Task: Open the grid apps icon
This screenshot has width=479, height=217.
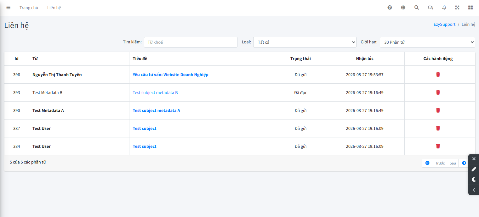Action: (470, 8)
